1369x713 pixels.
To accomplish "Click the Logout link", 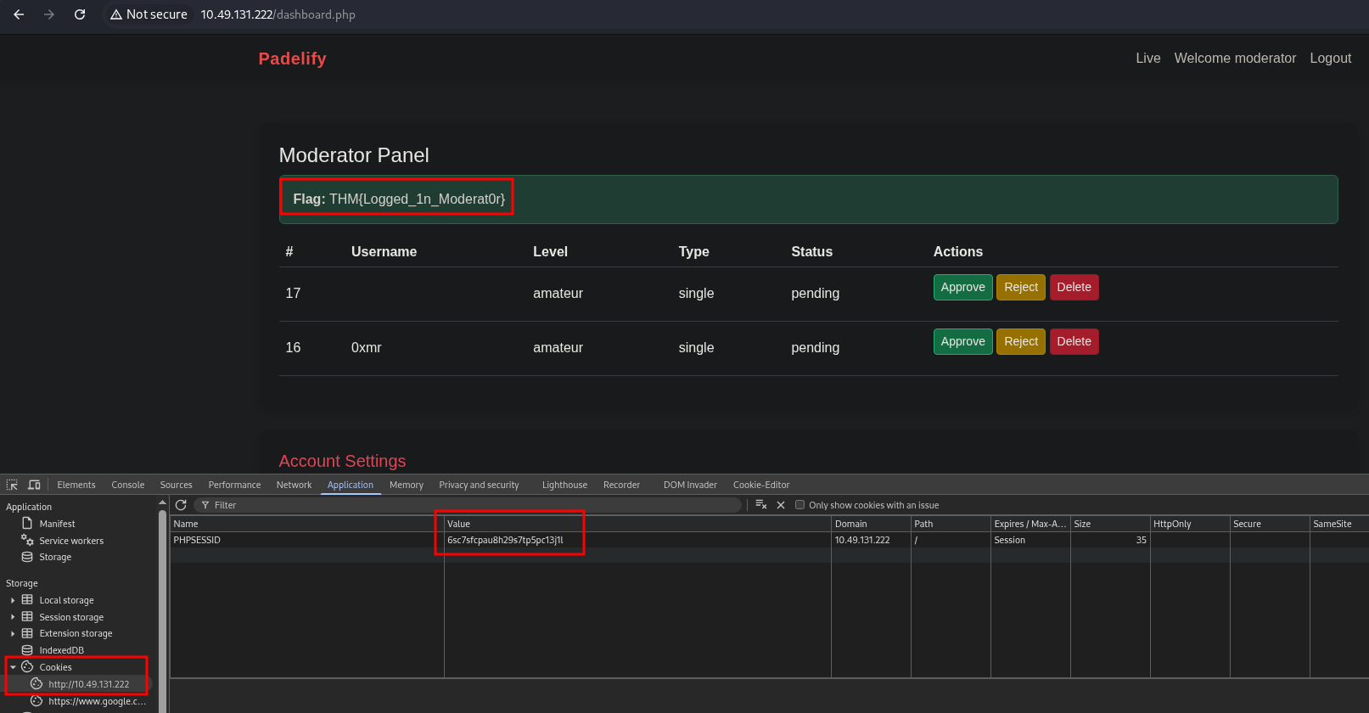I will point(1330,58).
